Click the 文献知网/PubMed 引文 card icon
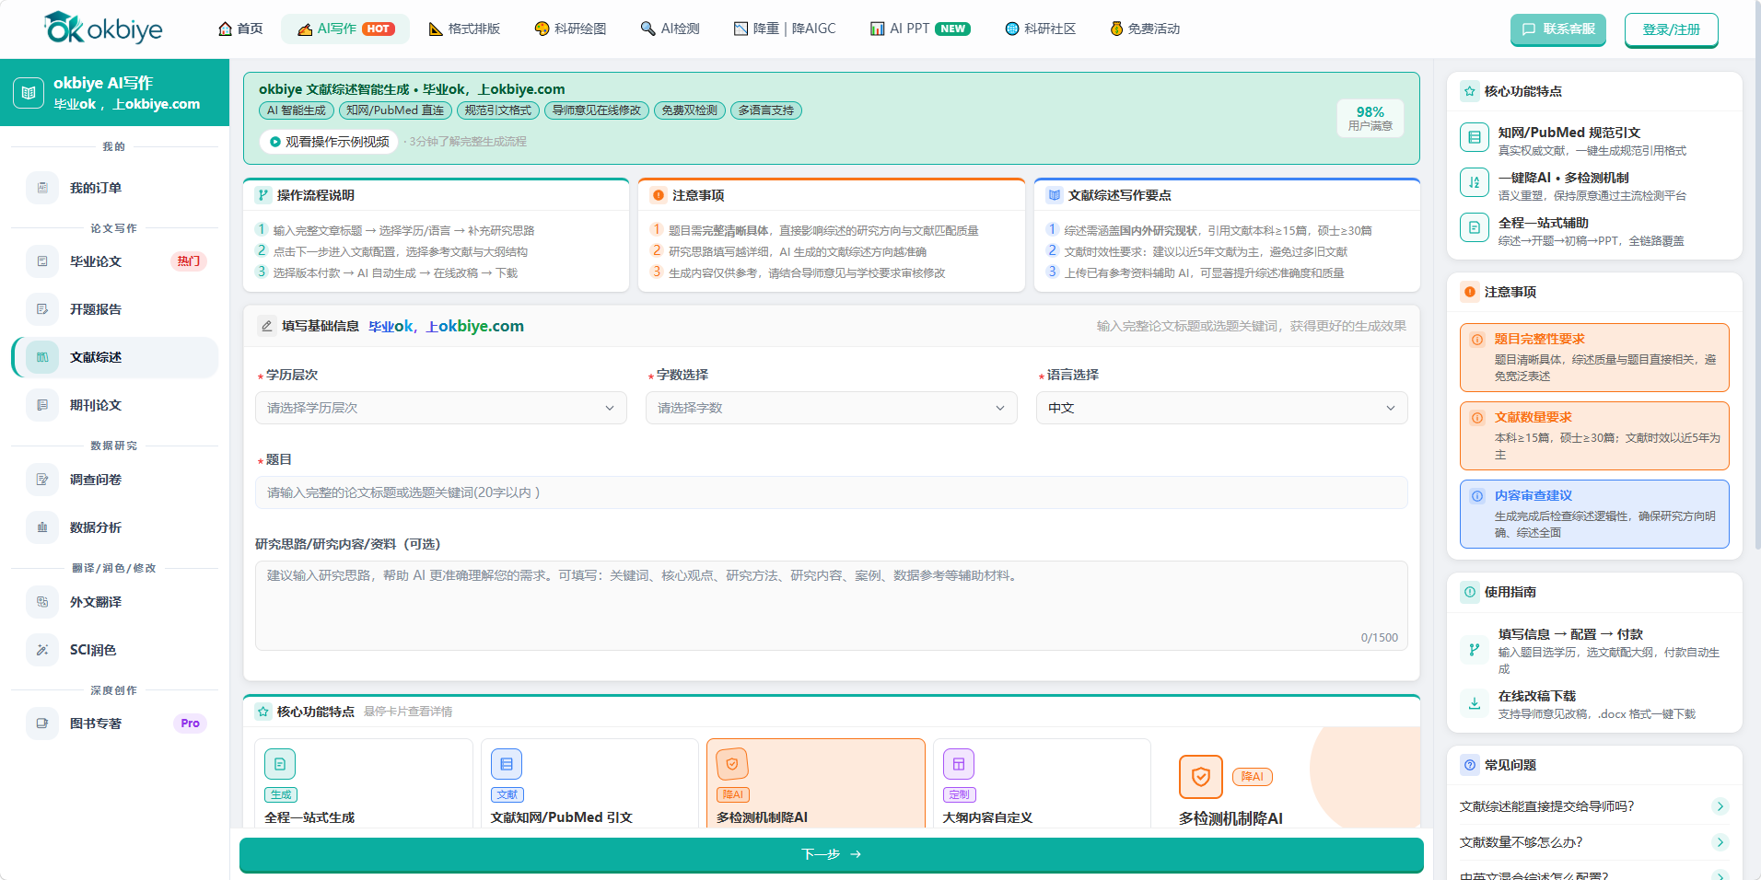The height and width of the screenshot is (880, 1761). [507, 764]
